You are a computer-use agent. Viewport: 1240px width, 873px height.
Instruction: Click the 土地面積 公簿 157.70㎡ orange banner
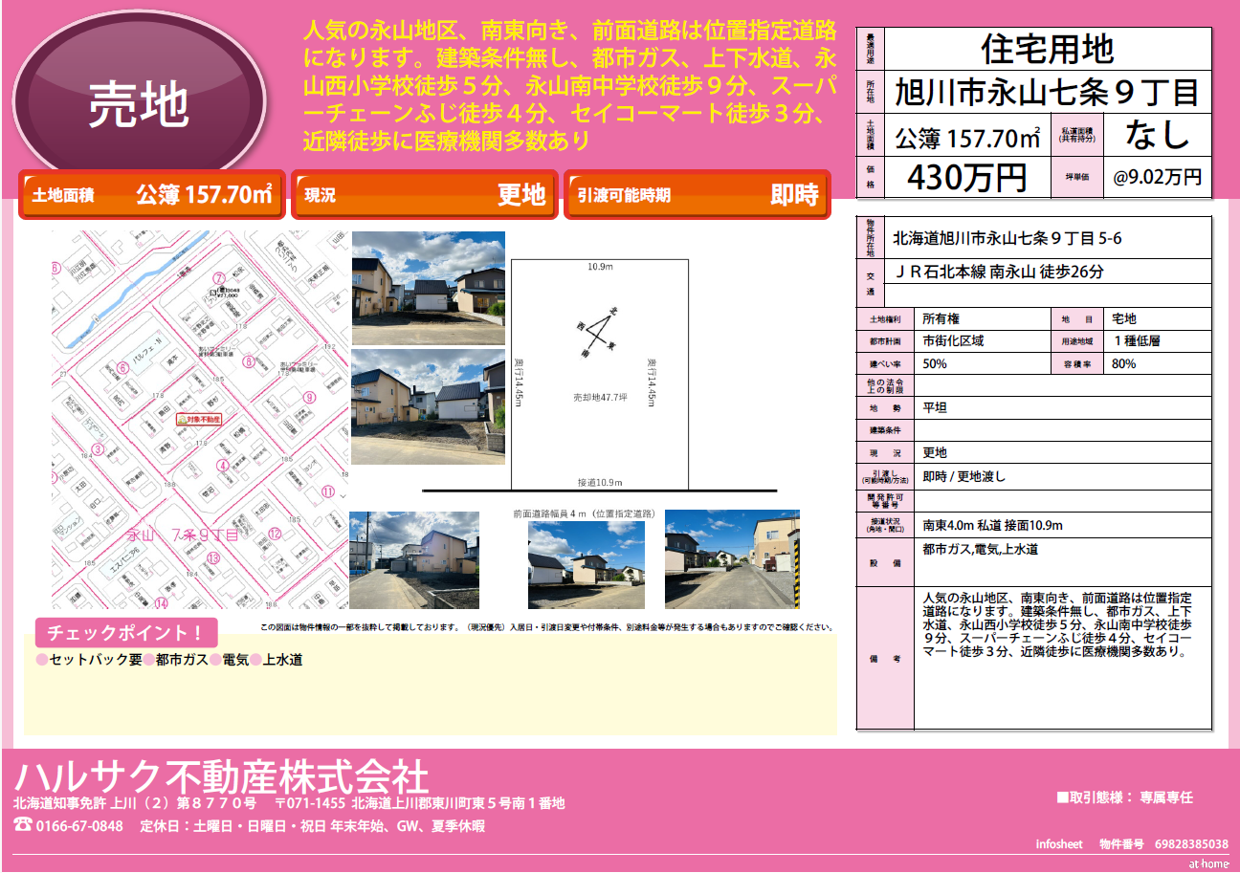click(x=153, y=195)
